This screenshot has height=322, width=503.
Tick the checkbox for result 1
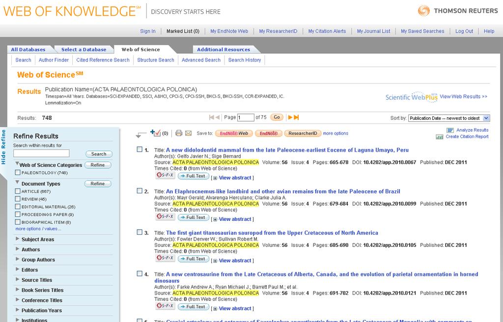(x=140, y=149)
